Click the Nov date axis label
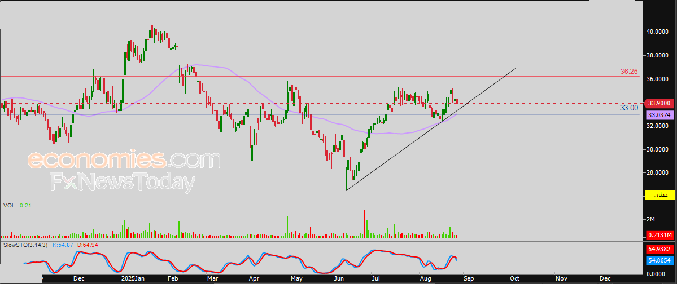Screen dimensions: 677x284 [561, 279]
